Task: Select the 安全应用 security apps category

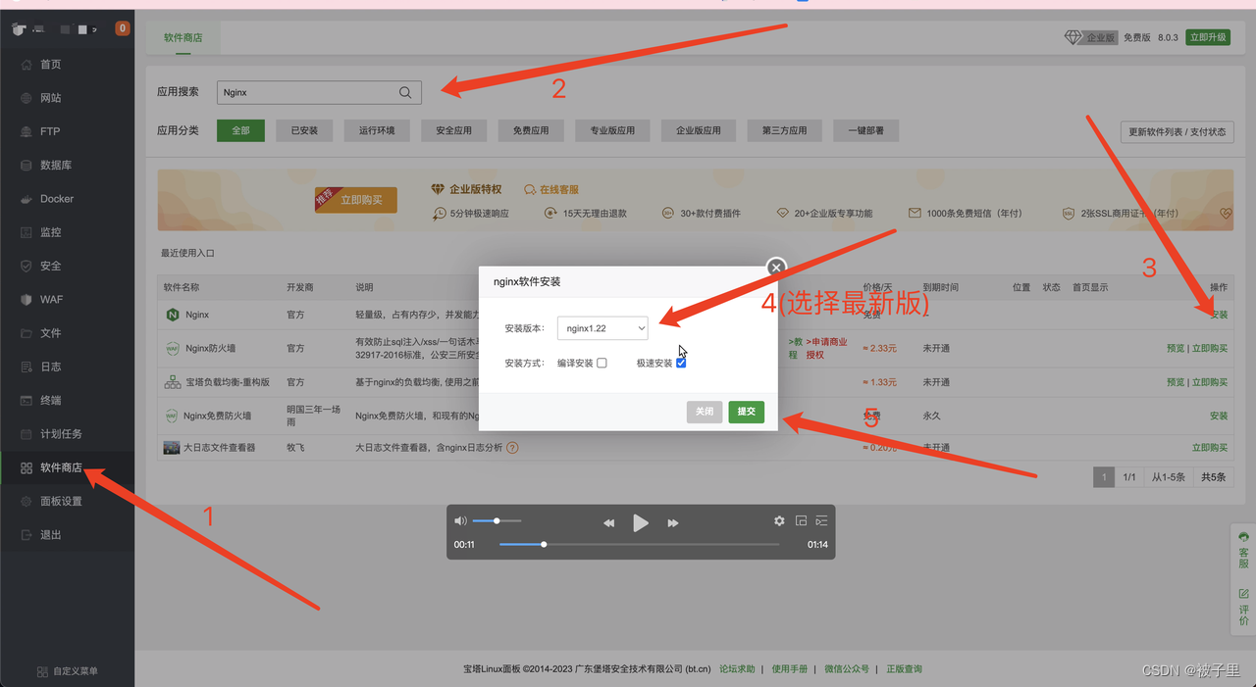Action: (x=454, y=130)
